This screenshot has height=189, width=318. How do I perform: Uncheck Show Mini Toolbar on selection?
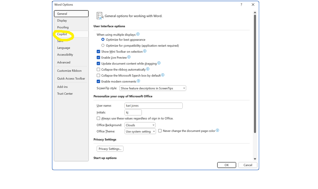point(98,52)
